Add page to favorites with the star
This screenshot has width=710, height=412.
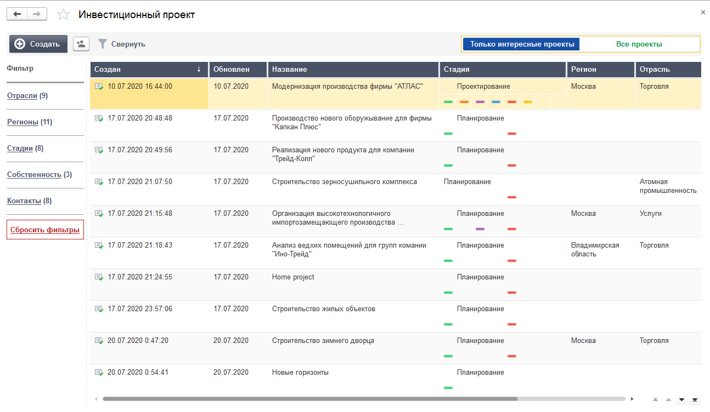(x=64, y=15)
